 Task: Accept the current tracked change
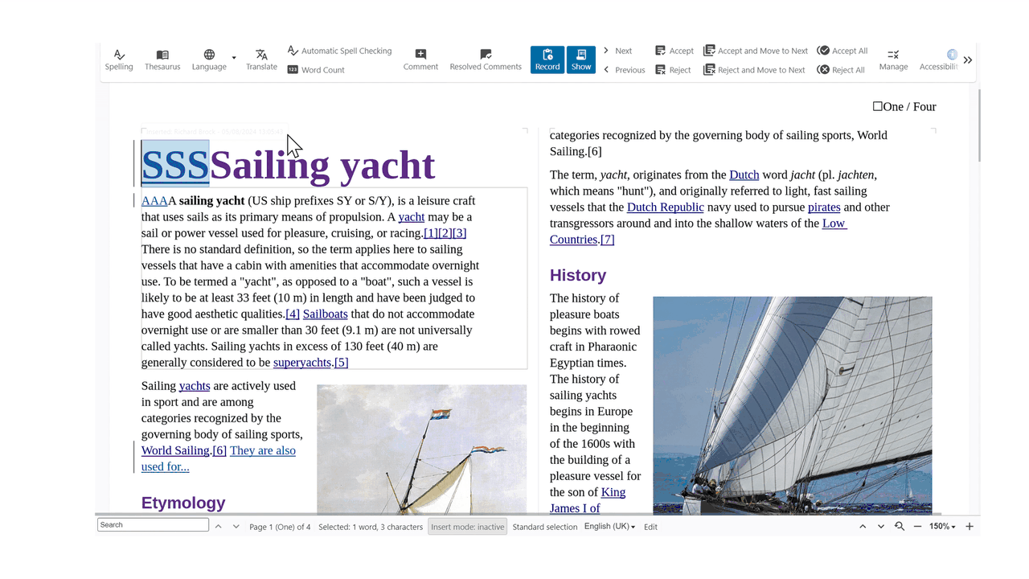click(674, 51)
